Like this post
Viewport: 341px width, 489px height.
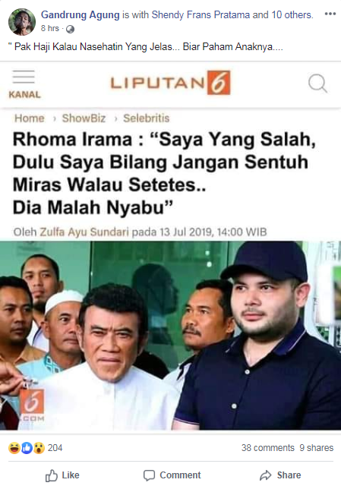(62, 475)
